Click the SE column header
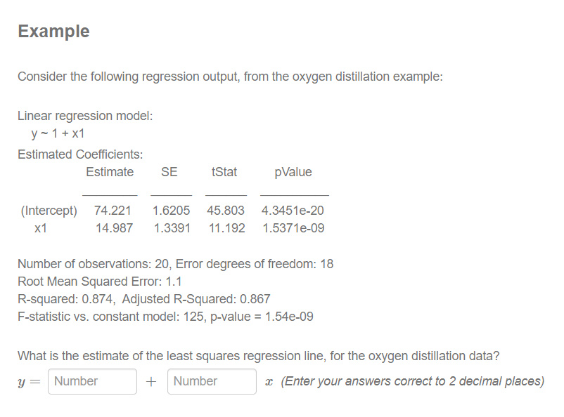 coord(169,171)
